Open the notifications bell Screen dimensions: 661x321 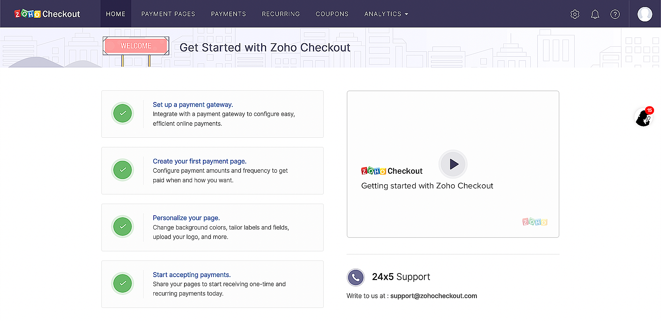pos(595,14)
